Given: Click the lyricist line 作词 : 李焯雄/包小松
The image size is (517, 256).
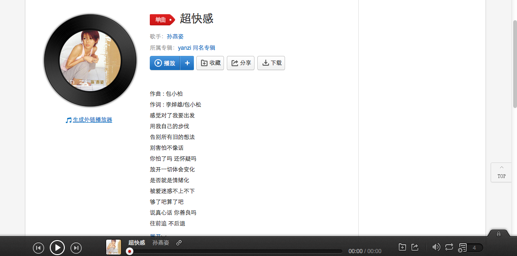Looking at the screenshot, I should tap(176, 105).
